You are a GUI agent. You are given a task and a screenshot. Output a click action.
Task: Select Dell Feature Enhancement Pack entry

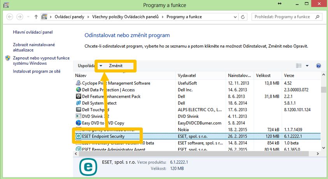(x=111, y=96)
